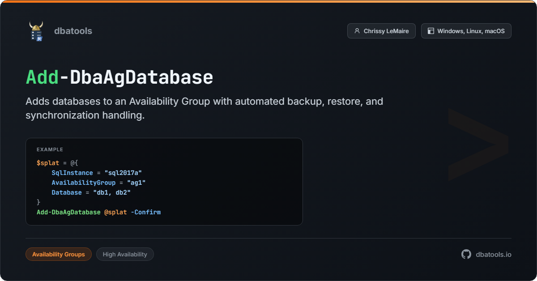Click the dbatools viking helmet logo
537x281 pixels.
pyautogui.click(x=36, y=31)
